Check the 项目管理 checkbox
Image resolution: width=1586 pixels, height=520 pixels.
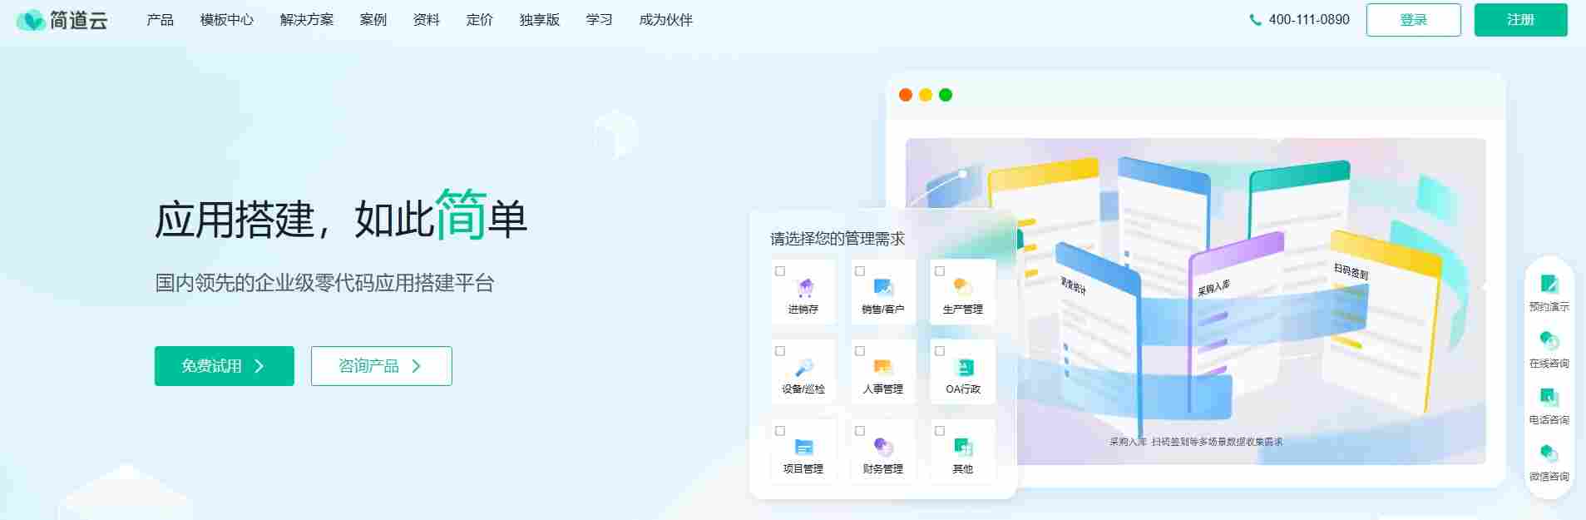pos(780,431)
